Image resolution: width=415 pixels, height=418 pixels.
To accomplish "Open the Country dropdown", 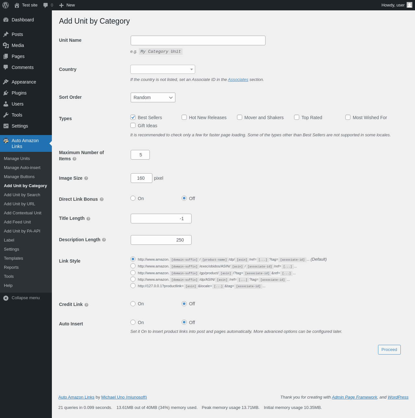I will (163, 69).
